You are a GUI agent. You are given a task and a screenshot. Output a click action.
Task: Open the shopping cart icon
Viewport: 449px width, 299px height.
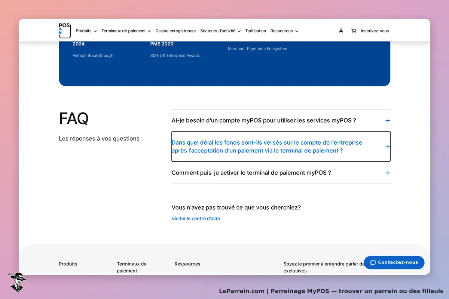[x=354, y=31]
